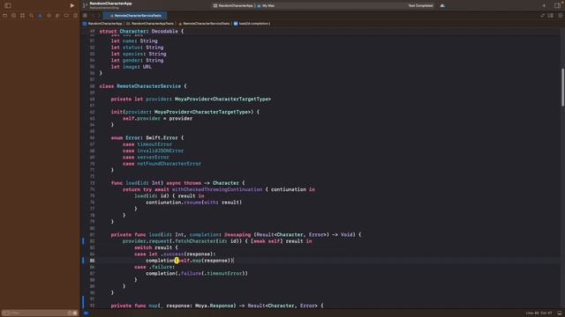Toggle recent files filter in navigator
565x317 pixels.
click(x=70, y=313)
